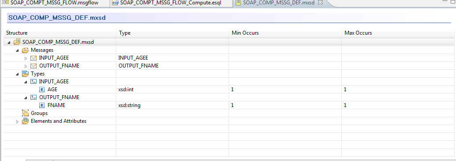456x161 pixels.
Task: Expand the INPUT_AGEE message
Action: (26, 58)
